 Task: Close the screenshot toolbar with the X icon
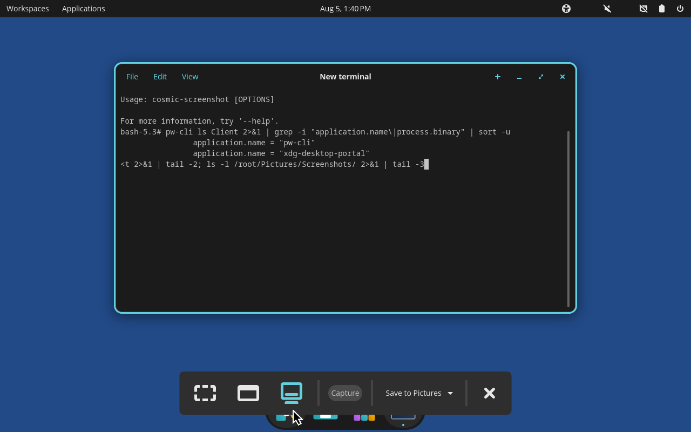pos(490,393)
